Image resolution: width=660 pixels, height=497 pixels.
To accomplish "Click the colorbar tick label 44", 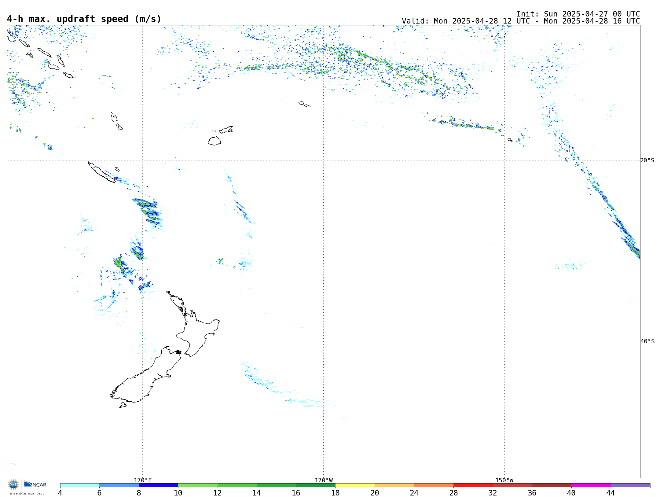I will 611,493.
